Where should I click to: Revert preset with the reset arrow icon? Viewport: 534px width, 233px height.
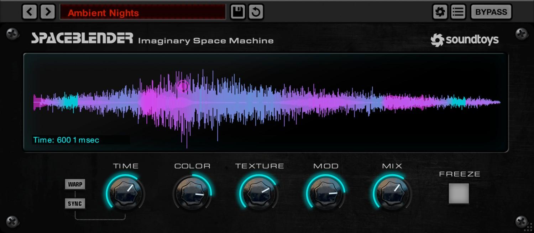coord(256,11)
